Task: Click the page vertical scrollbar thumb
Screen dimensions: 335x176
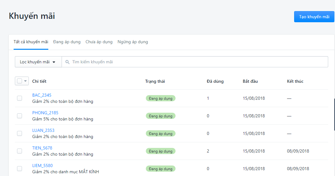Action: click(334, 114)
